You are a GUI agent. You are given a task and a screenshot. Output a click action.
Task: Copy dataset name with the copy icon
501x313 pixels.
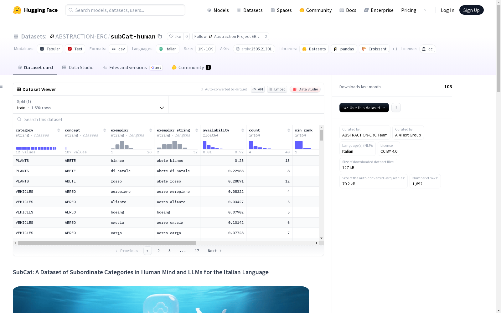coord(160,36)
